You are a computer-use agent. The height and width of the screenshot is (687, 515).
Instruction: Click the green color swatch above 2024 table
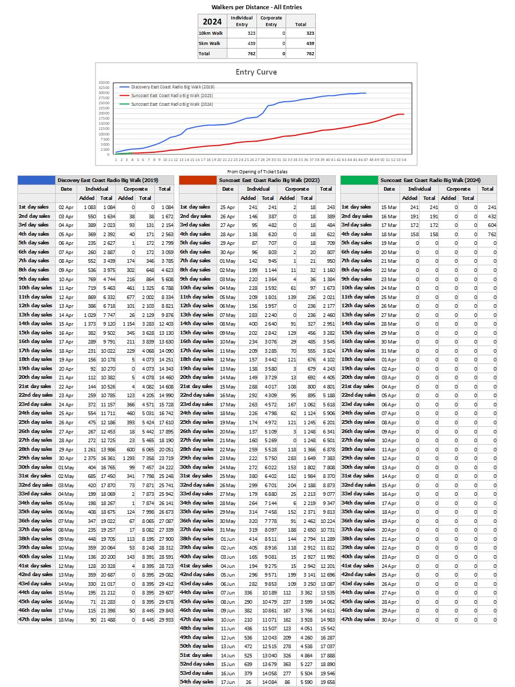tap(359, 180)
